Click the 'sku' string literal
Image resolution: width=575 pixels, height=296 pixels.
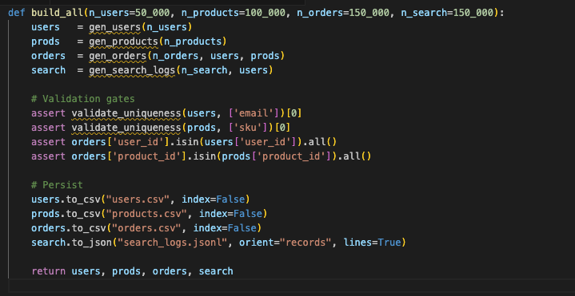pos(248,128)
